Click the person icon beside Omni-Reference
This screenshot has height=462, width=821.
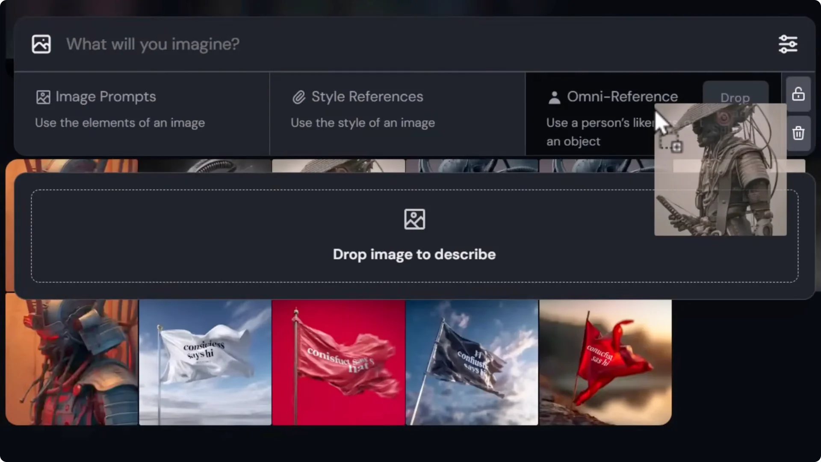[x=555, y=98]
